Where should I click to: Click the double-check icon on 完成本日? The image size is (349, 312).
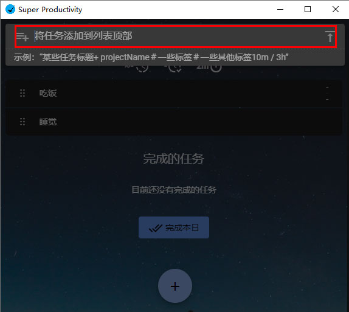click(155, 228)
